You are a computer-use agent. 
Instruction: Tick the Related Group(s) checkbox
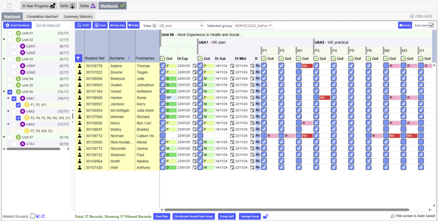33,216
